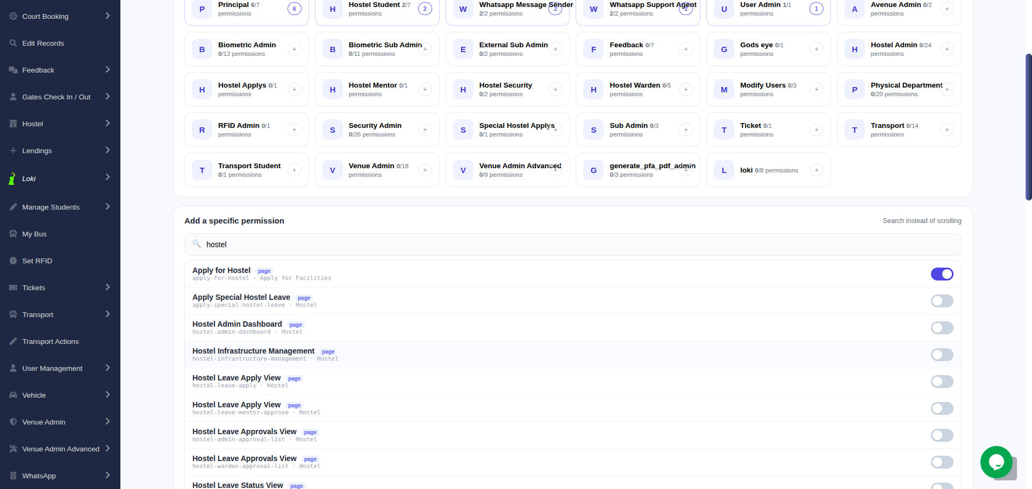Click the Gods eye role avatar tile
Screen dimensions: 1032x489
[724, 49]
